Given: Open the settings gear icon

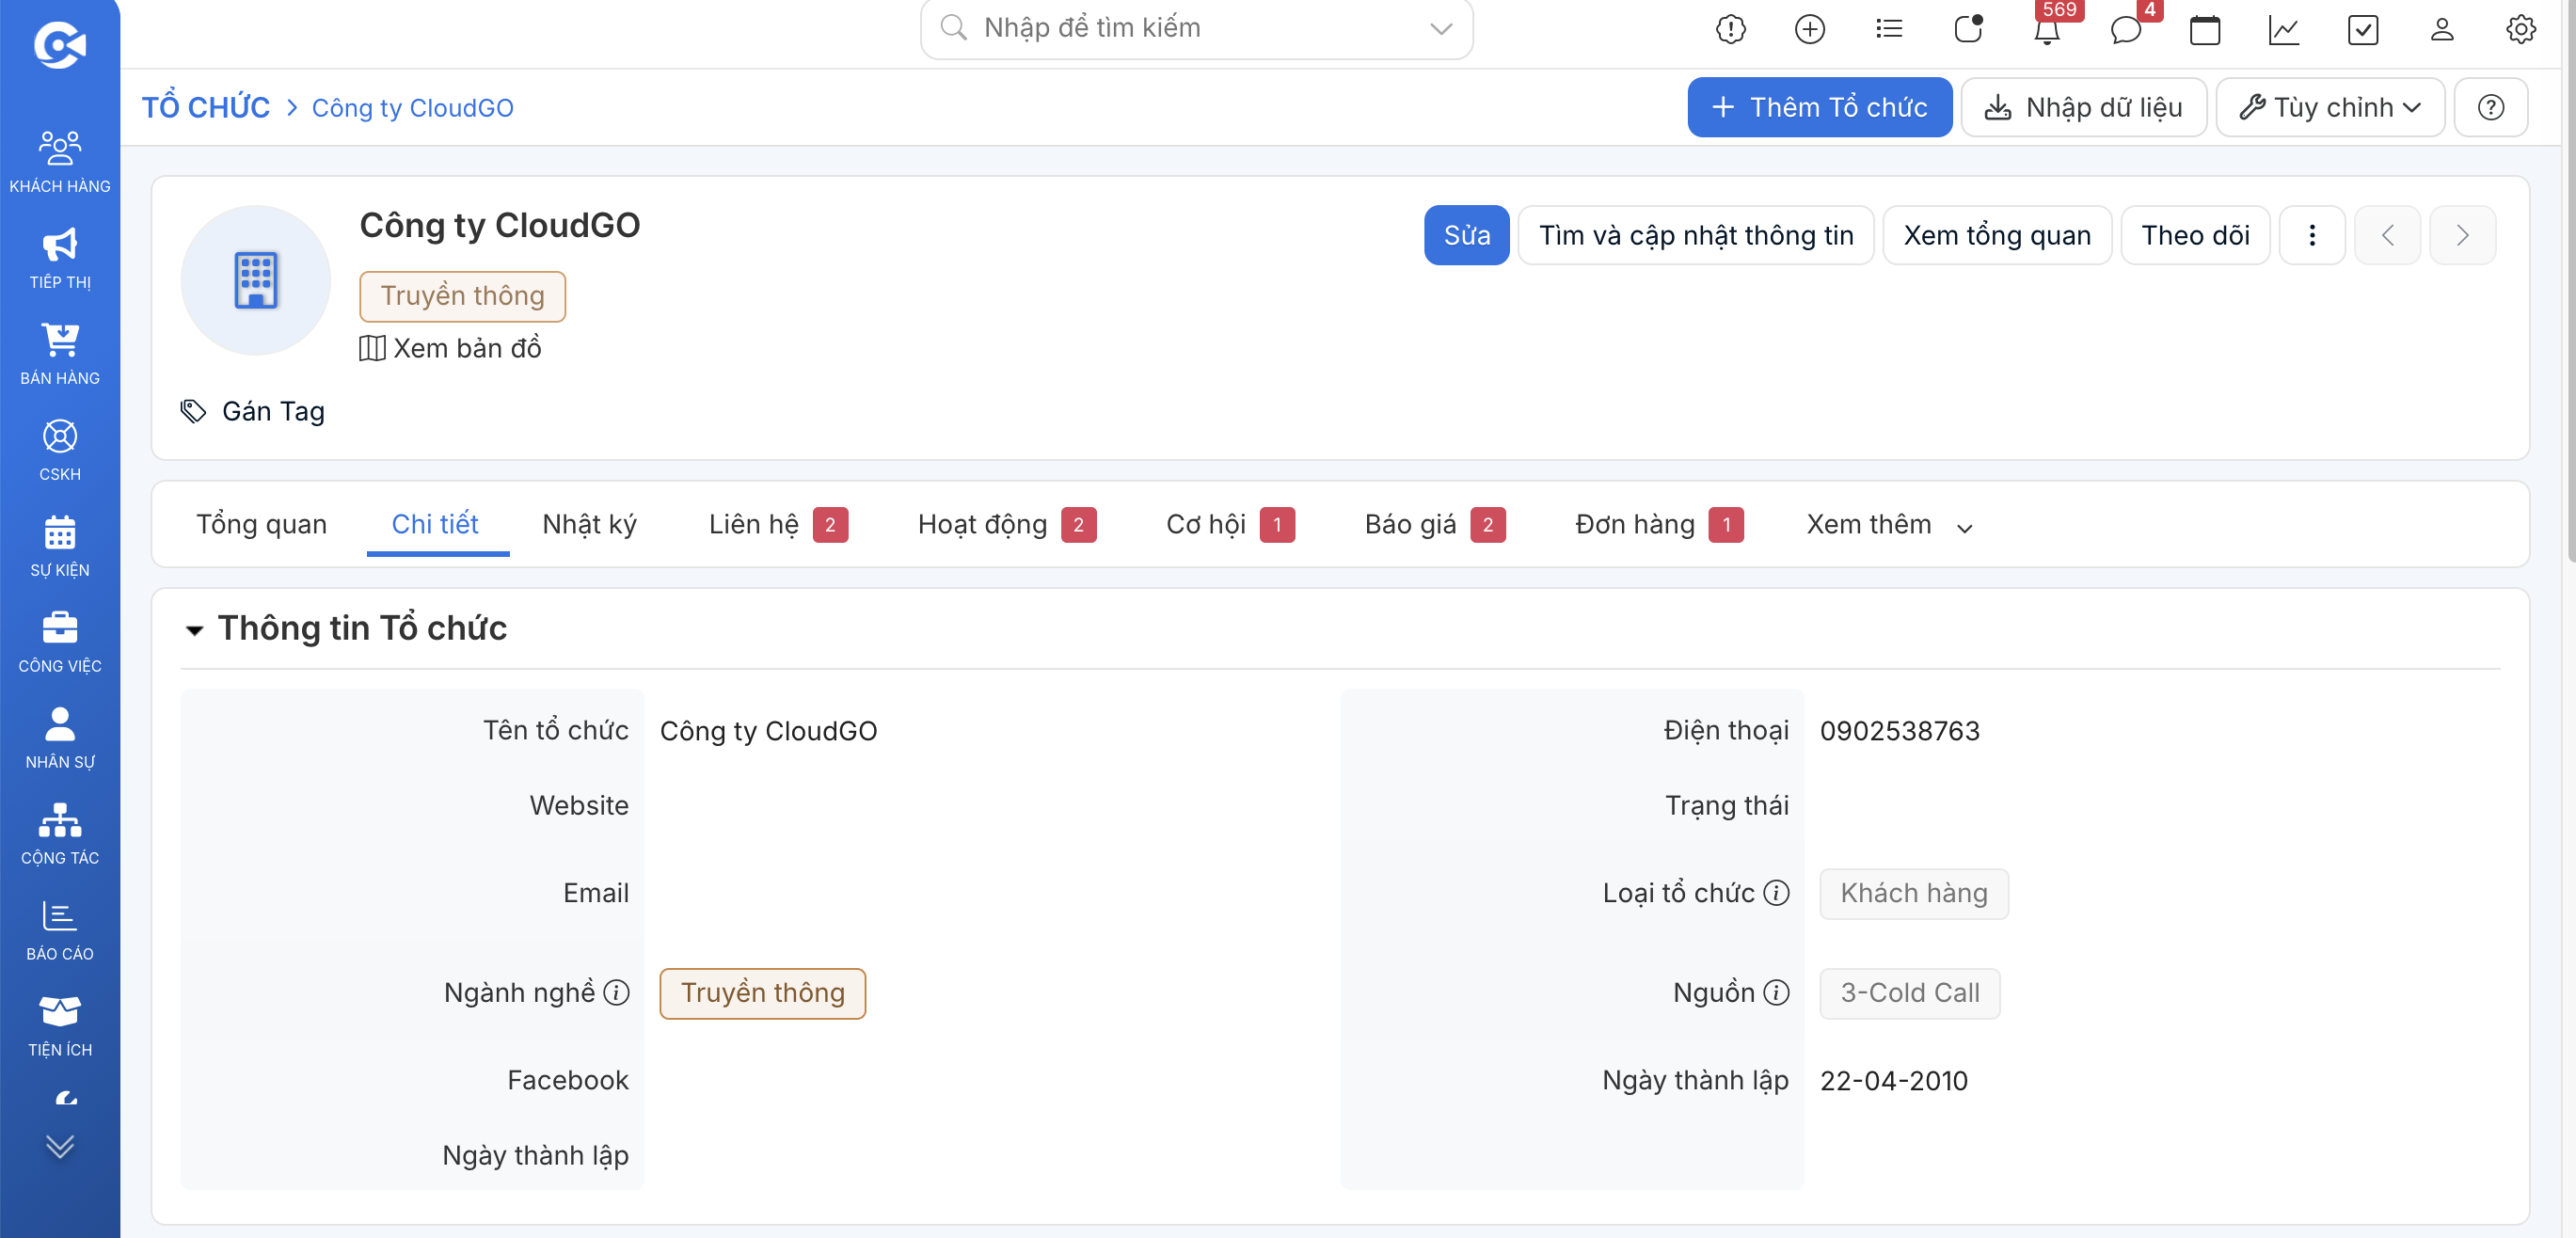Looking at the screenshot, I should [2520, 29].
